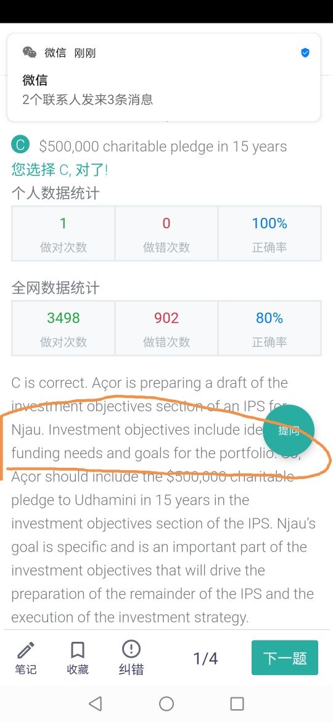This screenshot has width=333, height=722.
Task: Tap network wrong count 902 cell
Action: [166, 329]
